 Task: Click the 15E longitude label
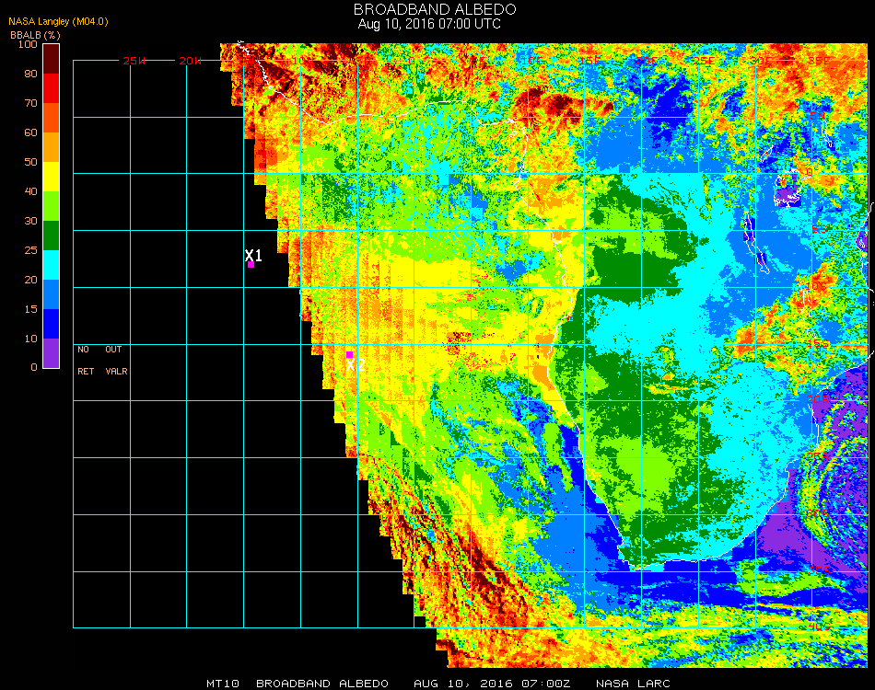(x=589, y=61)
